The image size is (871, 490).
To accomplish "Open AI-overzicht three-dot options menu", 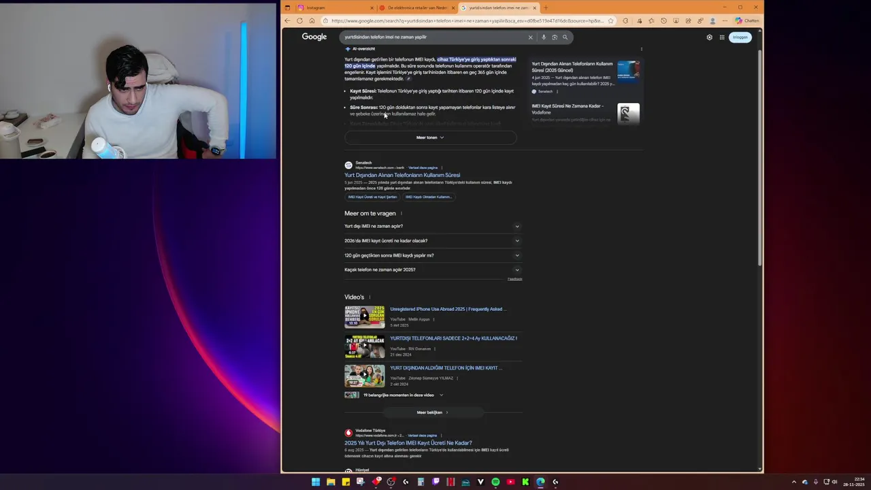I will tap(641, 49).
